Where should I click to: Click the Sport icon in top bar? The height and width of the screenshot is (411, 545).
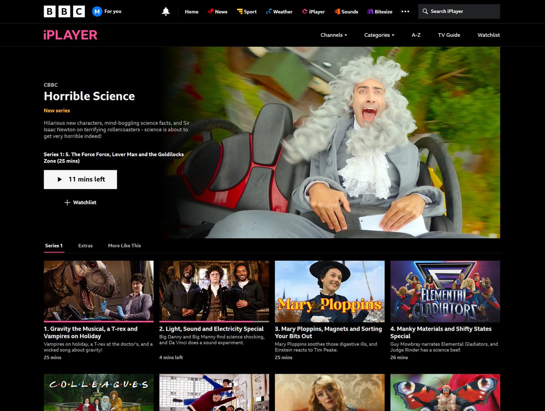click(240, 11)
